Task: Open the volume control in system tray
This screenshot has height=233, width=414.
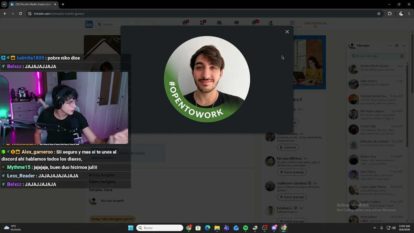Action: (x=394, y=228)
